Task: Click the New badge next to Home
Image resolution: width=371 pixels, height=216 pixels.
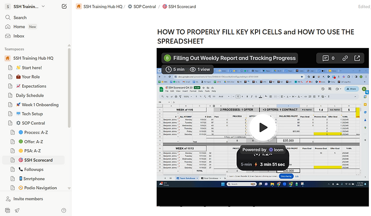Action: coord(32,27)
